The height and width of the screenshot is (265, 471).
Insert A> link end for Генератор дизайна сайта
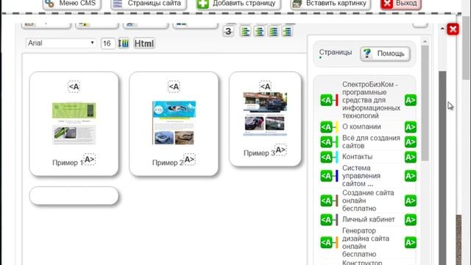[411, 242]
